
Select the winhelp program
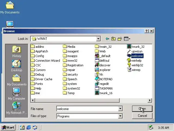click(x=134, y=61)
